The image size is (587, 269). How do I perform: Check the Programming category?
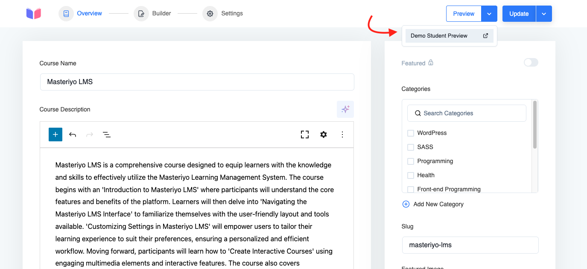pos(411,161)
